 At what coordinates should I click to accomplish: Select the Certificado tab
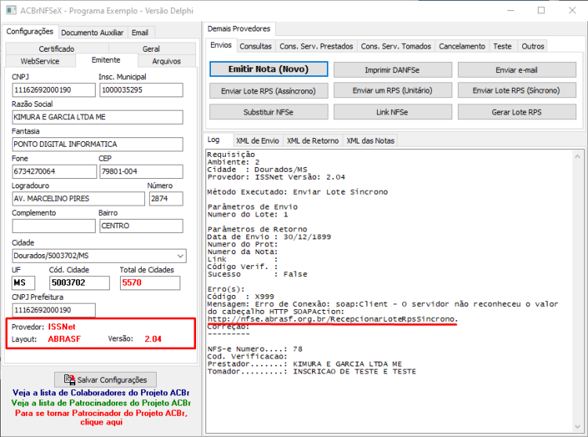click(x=56, y=49)
